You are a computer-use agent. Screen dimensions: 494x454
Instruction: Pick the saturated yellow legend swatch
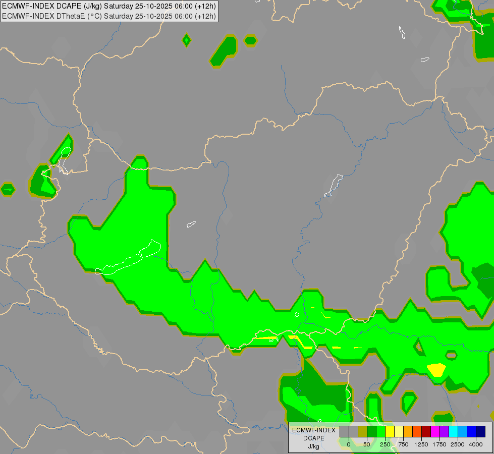tap(390, 431)
